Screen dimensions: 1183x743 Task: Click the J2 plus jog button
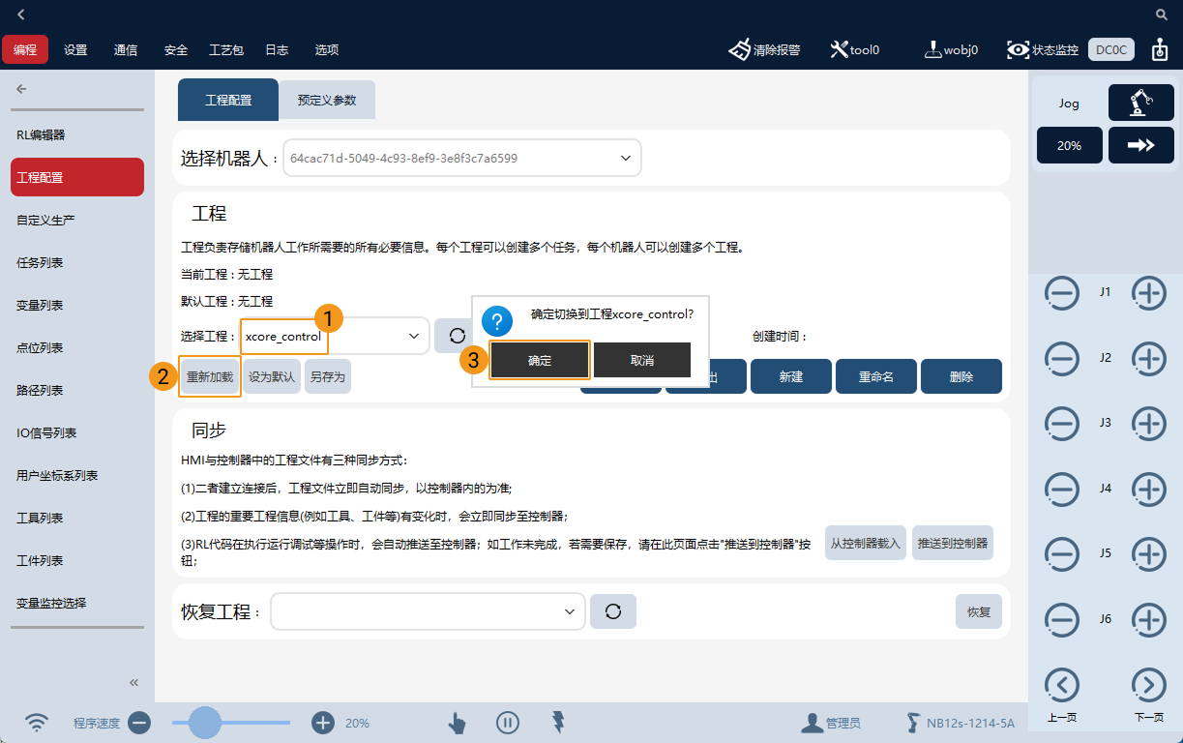tap(1148, 358)
